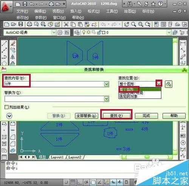The height and width of the screenshot is (186, 189).
Task: Select the Pan hand tool
Action: click(x=127, y=24)
